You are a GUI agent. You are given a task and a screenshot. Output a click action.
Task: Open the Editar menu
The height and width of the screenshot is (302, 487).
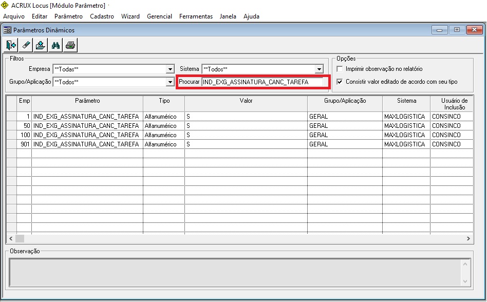point(40,16)
